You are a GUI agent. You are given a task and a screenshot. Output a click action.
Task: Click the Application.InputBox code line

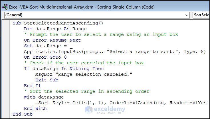[x=114, y=52]
